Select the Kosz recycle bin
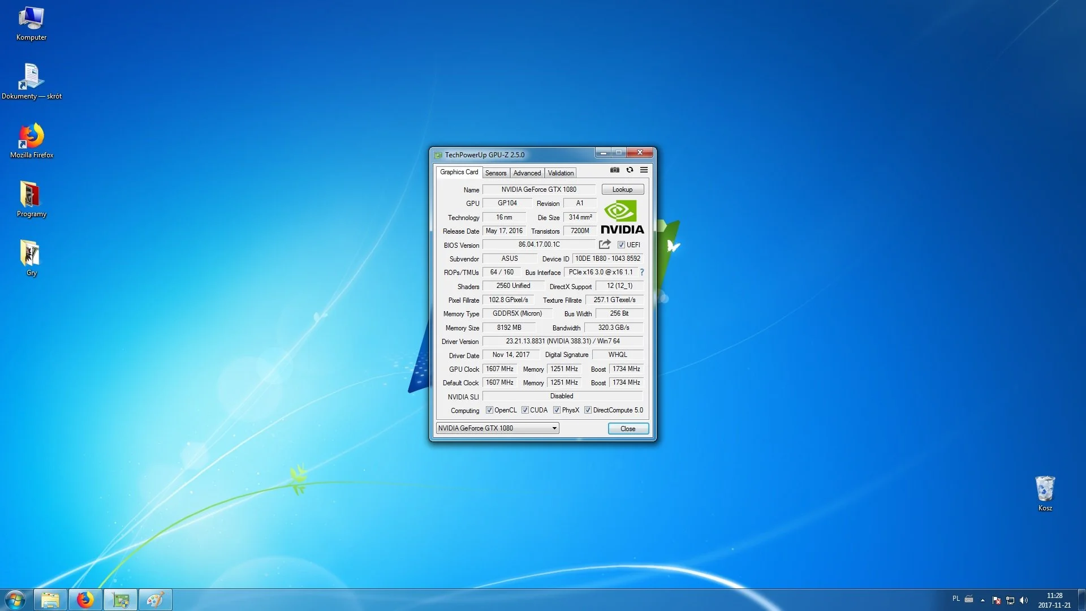 point(1045,493)
